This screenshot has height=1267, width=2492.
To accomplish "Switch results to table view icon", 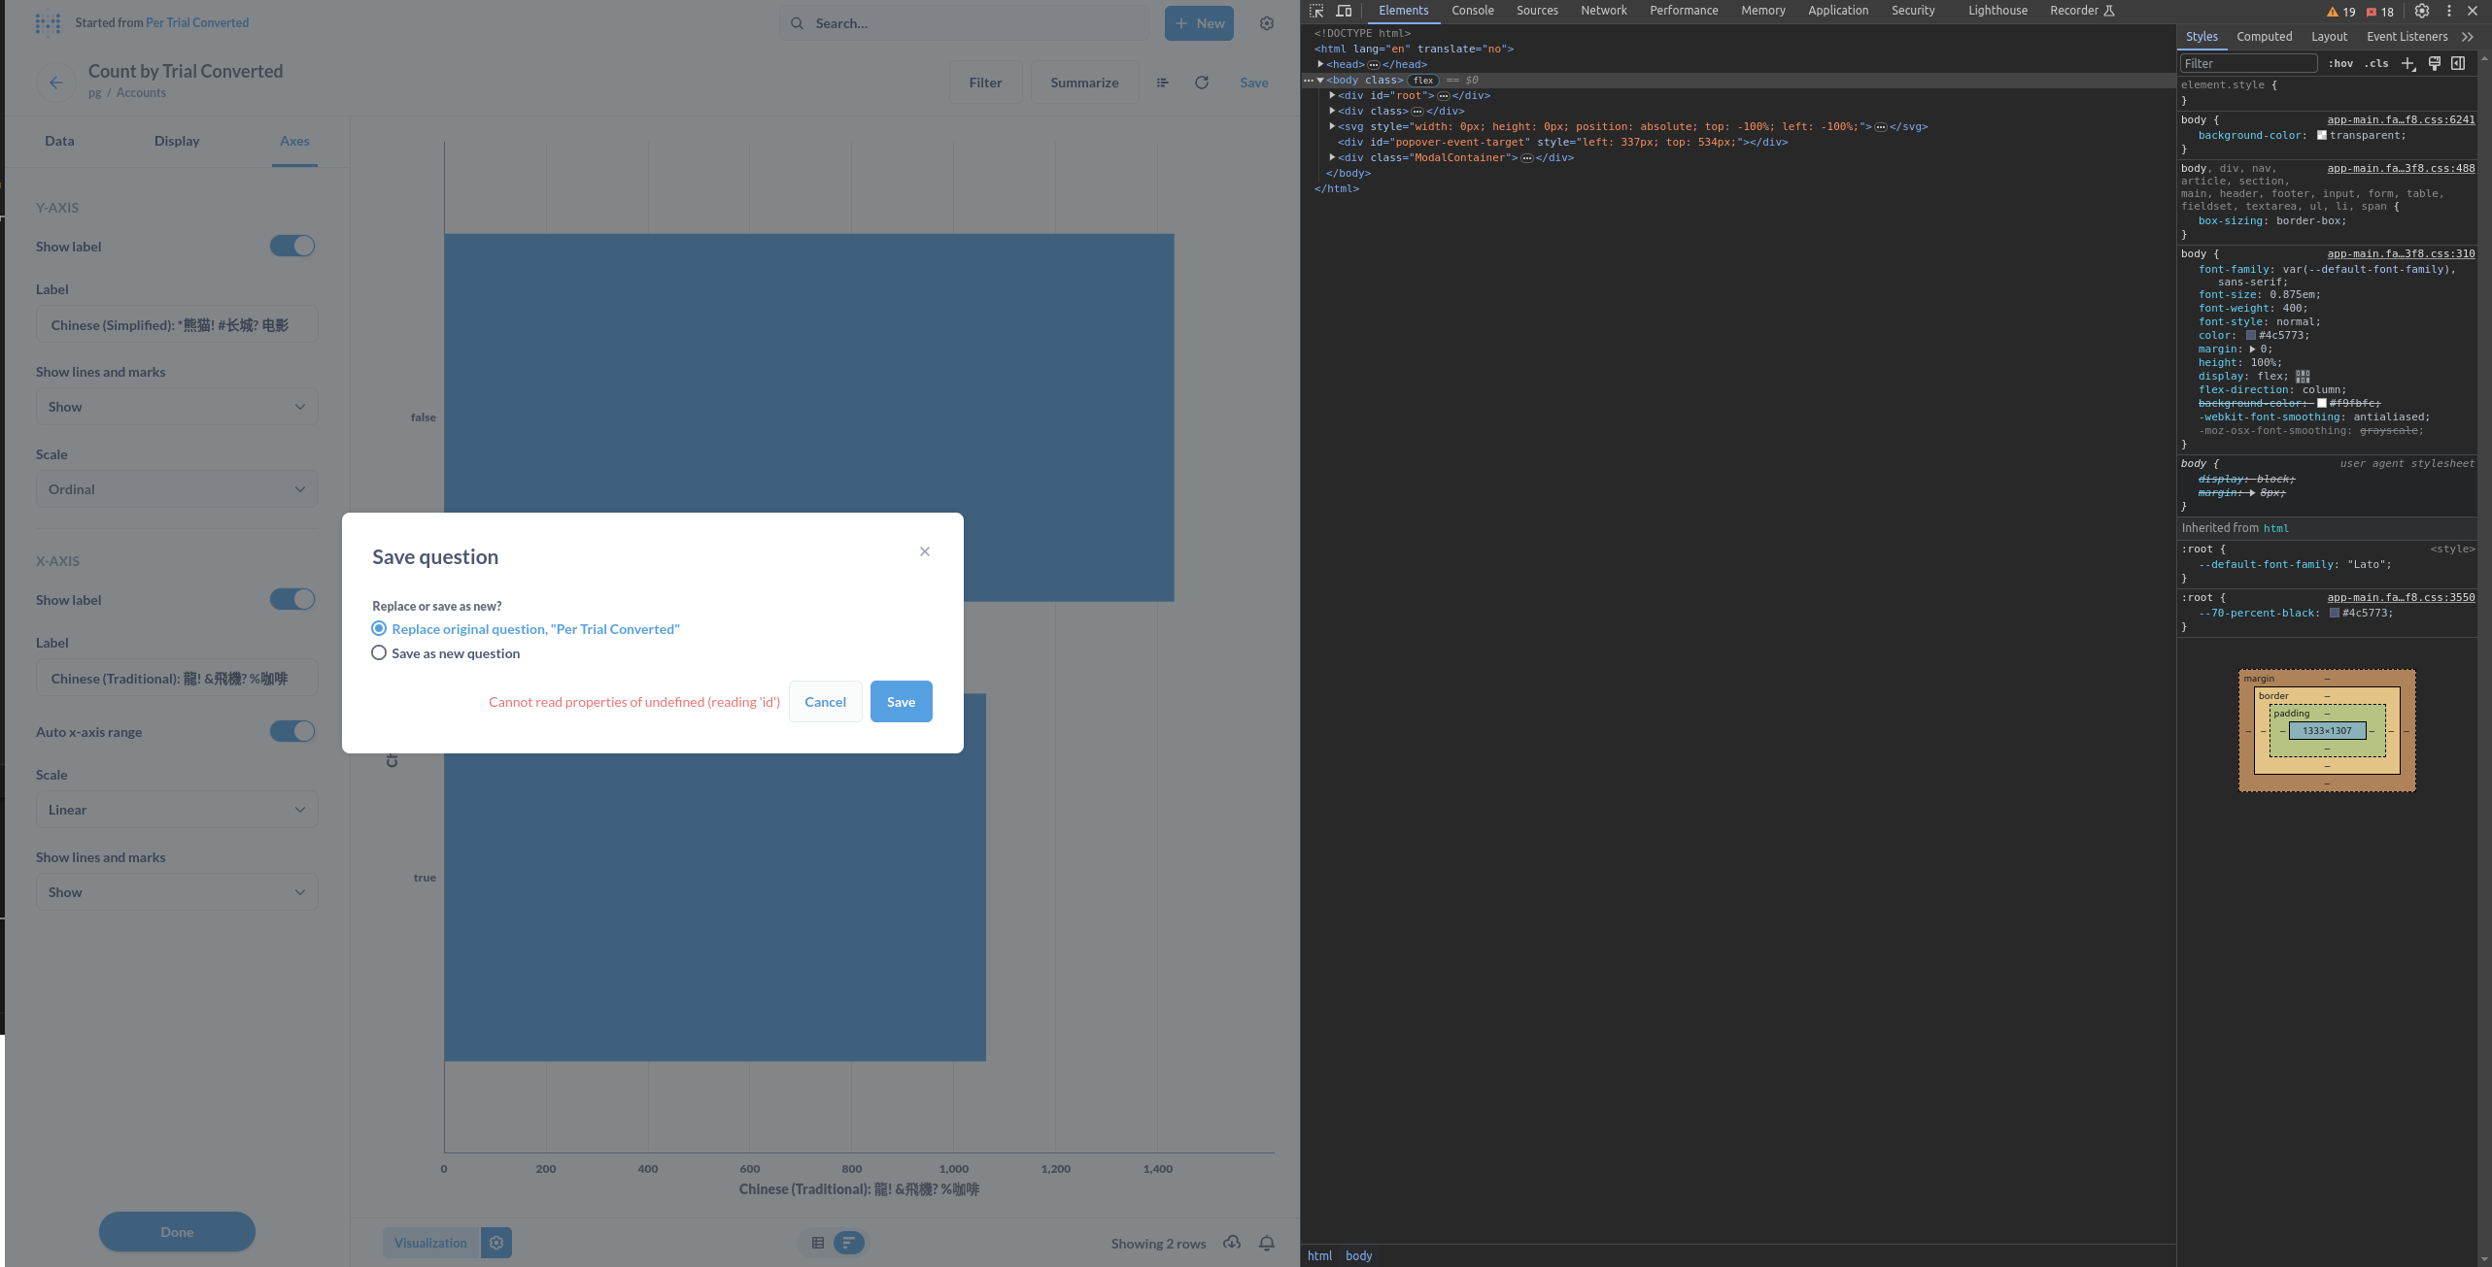I will [817, 1243].
